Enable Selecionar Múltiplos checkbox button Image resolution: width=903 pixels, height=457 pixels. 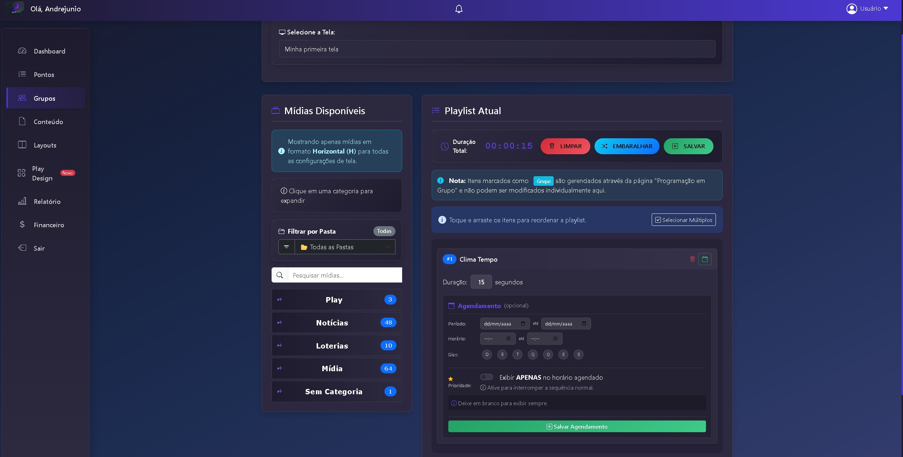[x=683, y=220]
